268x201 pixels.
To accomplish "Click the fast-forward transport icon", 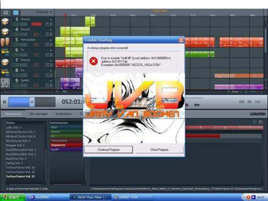I will coord(197,105).
